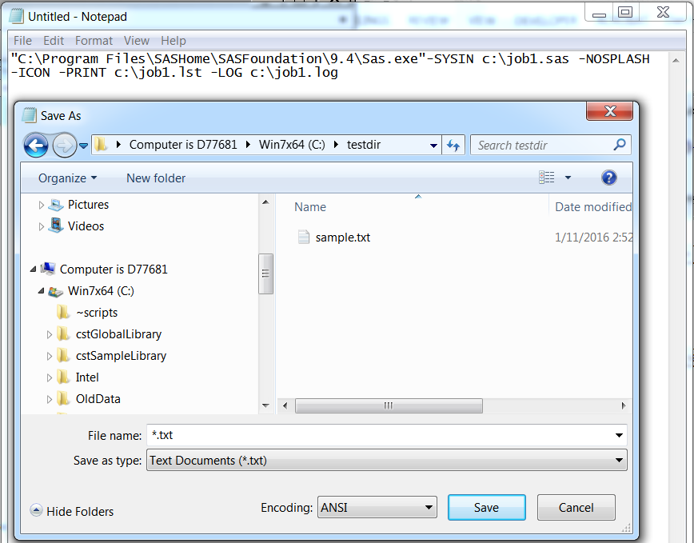Open the Organize menu
Viewport: 694px width, 543px height.
point(65,178)
